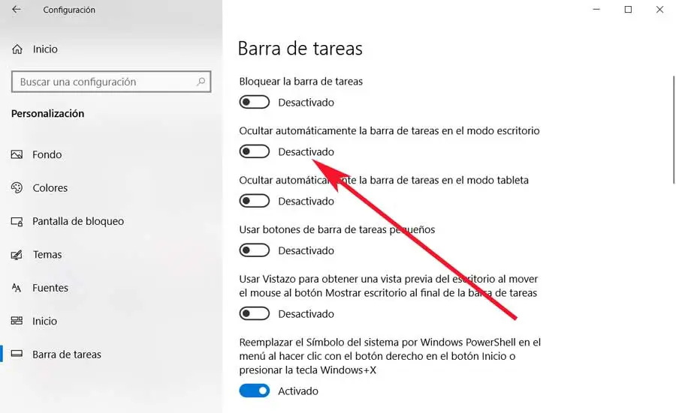Focus the Buscar una configuración field

(x=111, y=82)
